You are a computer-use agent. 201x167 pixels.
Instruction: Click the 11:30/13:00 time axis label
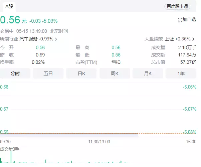point(99,142)
